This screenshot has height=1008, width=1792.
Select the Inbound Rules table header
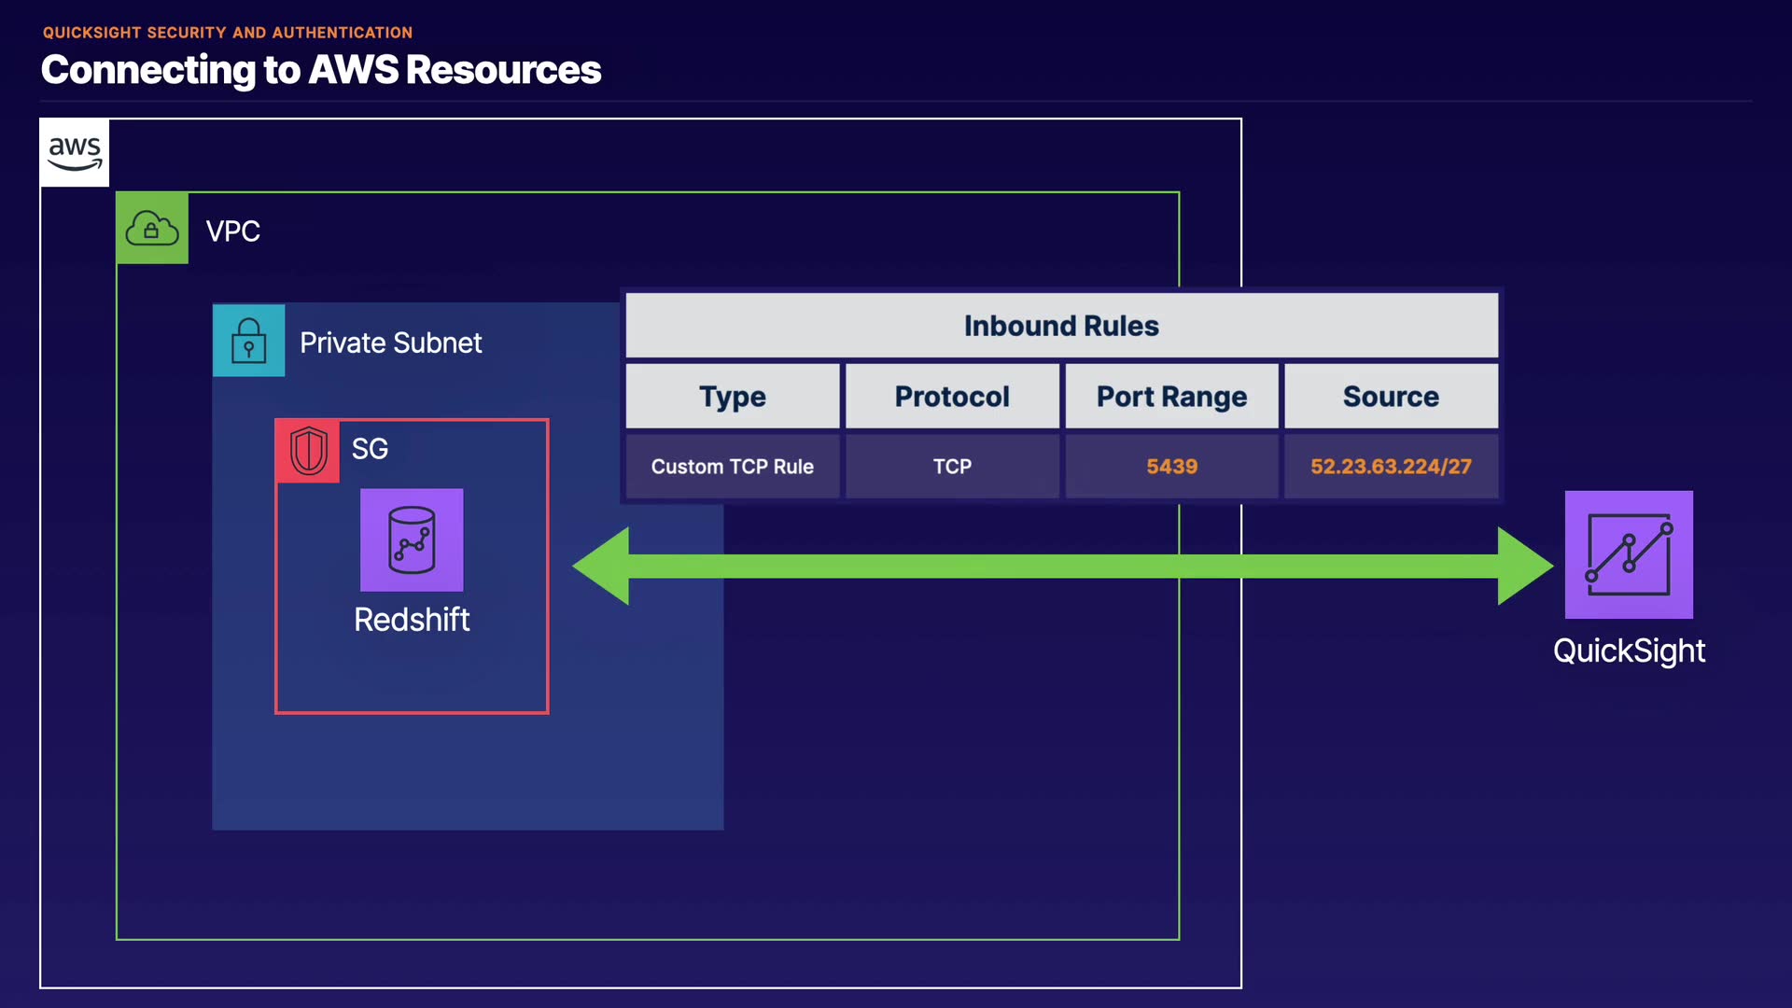pyautogui.click(x=1061, y=326)
